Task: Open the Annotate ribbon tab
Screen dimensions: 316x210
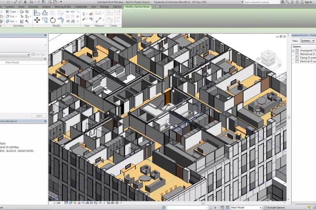Action: tap(33, 7)
